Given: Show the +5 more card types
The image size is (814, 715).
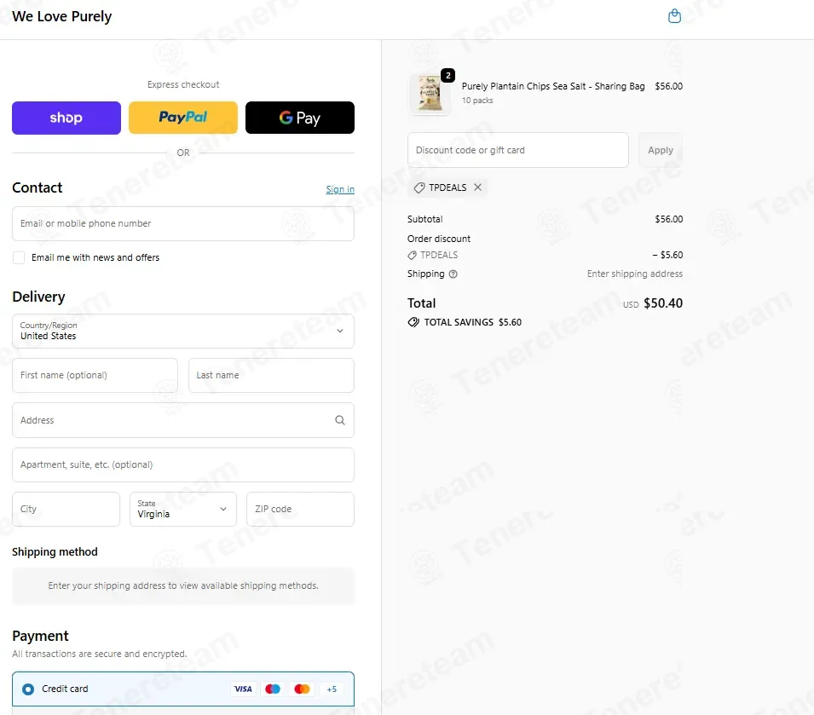Looking at the screenshot, I should point(332,689).
